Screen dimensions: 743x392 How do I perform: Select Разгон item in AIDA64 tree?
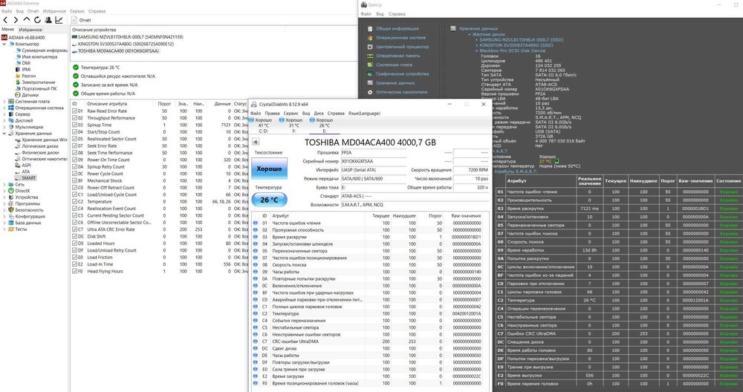[x=28, y=76]
